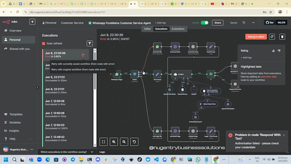Viewport: 291px width, 164px height.
Task: Select the Switch node
Action: point(134,74)
